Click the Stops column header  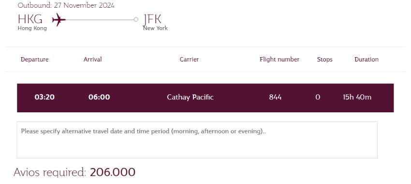(324, 60)
